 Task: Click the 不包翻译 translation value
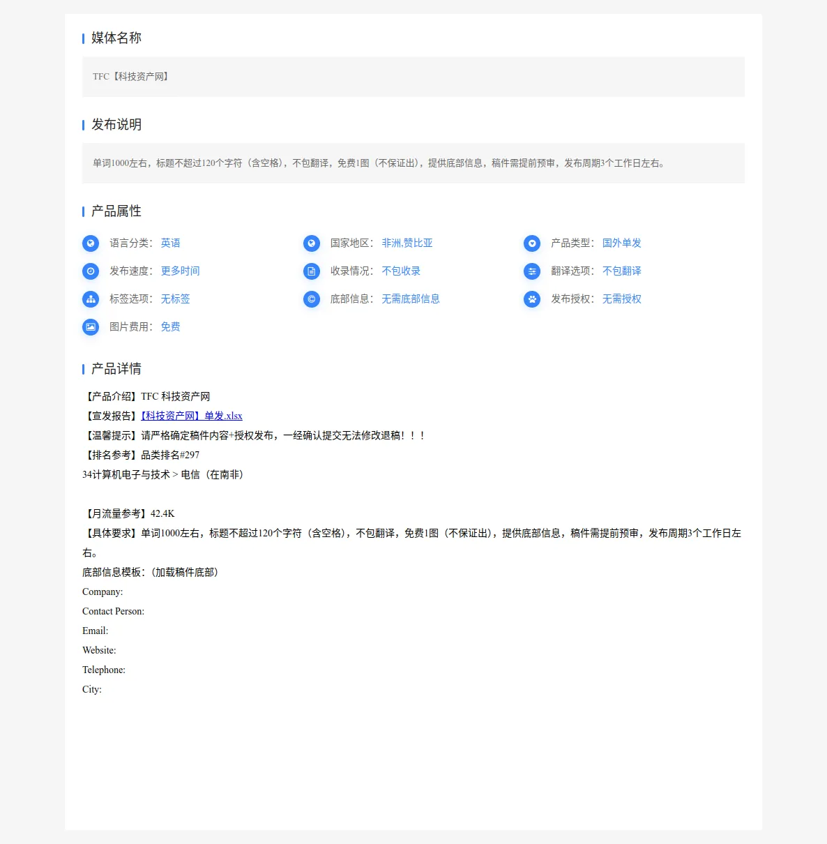[x=622, y=271]
